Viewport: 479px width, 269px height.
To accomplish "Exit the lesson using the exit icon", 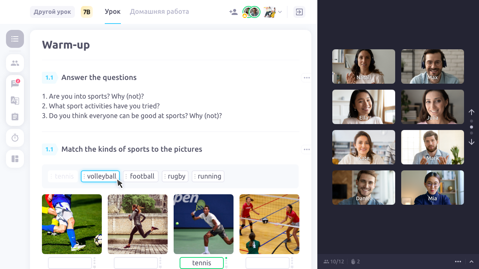I will (299, 12).
